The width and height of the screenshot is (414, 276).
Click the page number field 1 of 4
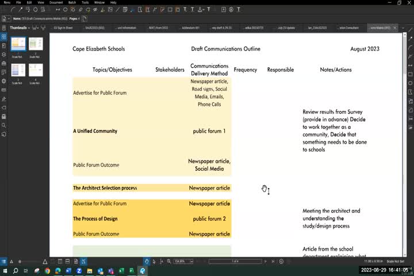coord(235,261)
